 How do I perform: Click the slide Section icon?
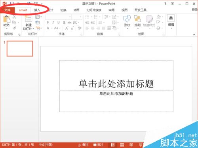38,28
